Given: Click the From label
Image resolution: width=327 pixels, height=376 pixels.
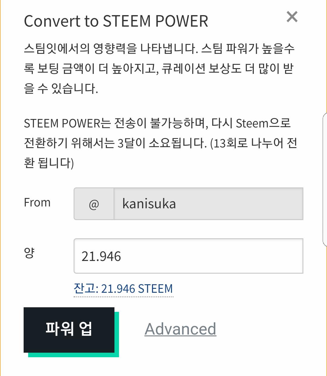Looking at the screenshot, I should tap(37, 203).
